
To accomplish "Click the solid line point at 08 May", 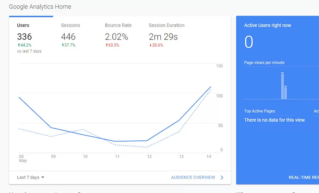I will point(19,97).
